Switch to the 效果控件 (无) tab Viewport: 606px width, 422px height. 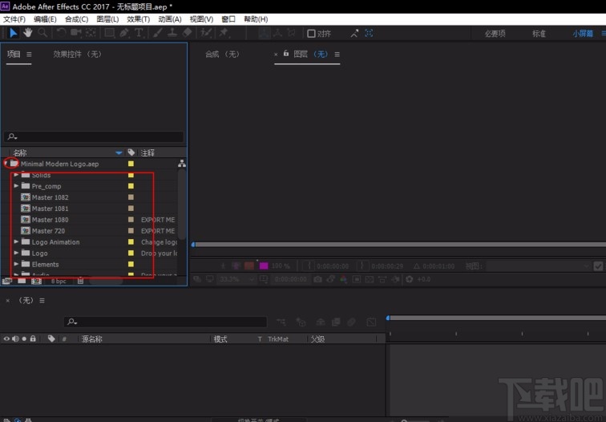coord(77,54)
